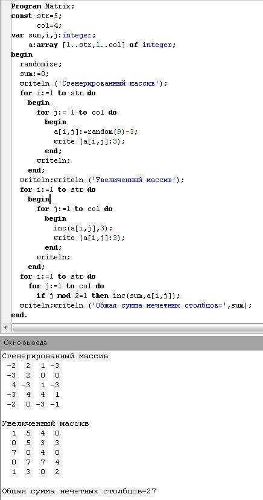Click the horizontal scrollbar left arrow
Viewport: 263px width, 500px height.
[x=5, y=328]
